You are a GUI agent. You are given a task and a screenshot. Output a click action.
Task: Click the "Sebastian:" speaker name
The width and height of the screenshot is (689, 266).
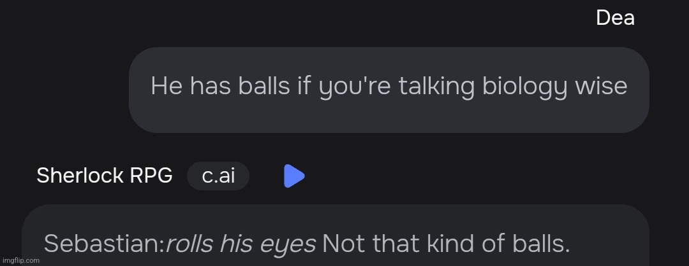tap(104, 243)
